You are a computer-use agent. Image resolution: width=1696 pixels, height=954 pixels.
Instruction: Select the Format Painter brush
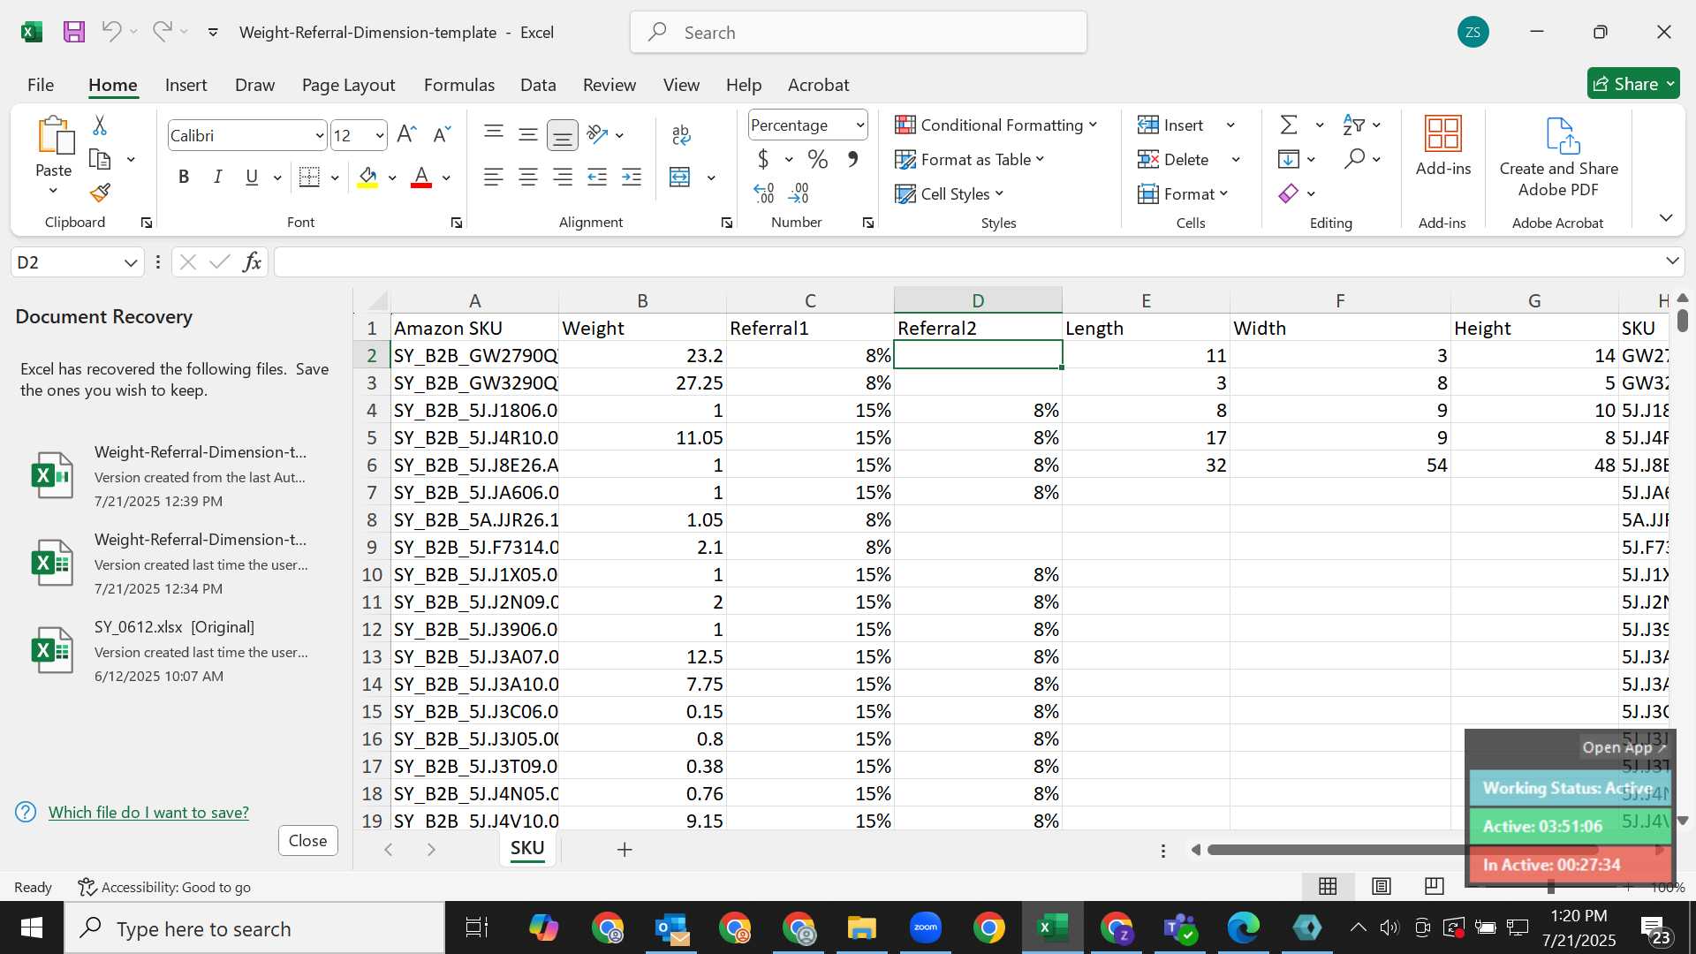pos(100,193)
